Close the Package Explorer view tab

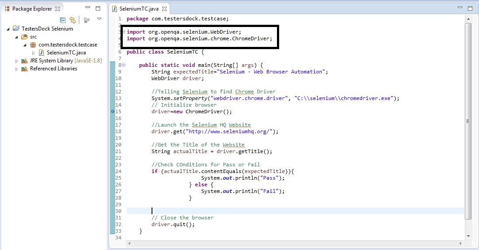pyautogui.click(x=58, y=9)
